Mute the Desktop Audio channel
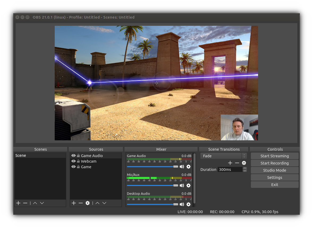Screen dimensions: 313x228 [182, 204]
